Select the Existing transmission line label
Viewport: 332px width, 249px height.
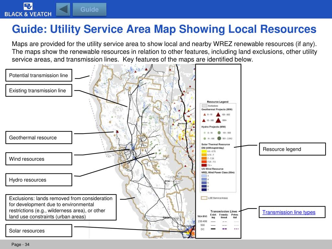tap(39, 90)
